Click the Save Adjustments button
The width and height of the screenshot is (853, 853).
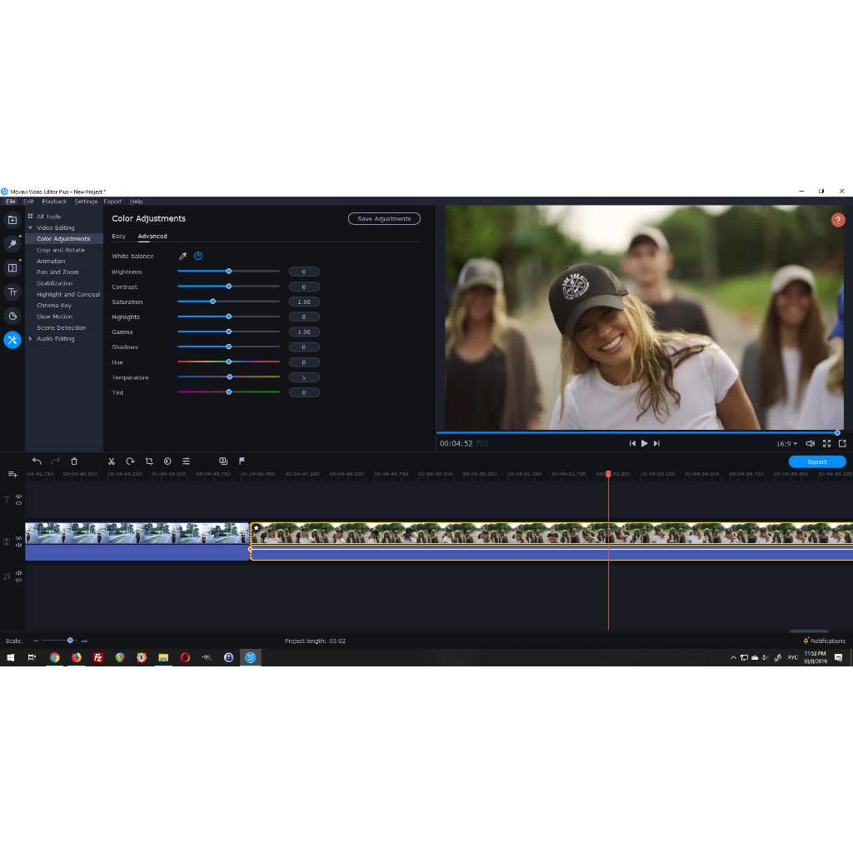click(x=384, y=219)
